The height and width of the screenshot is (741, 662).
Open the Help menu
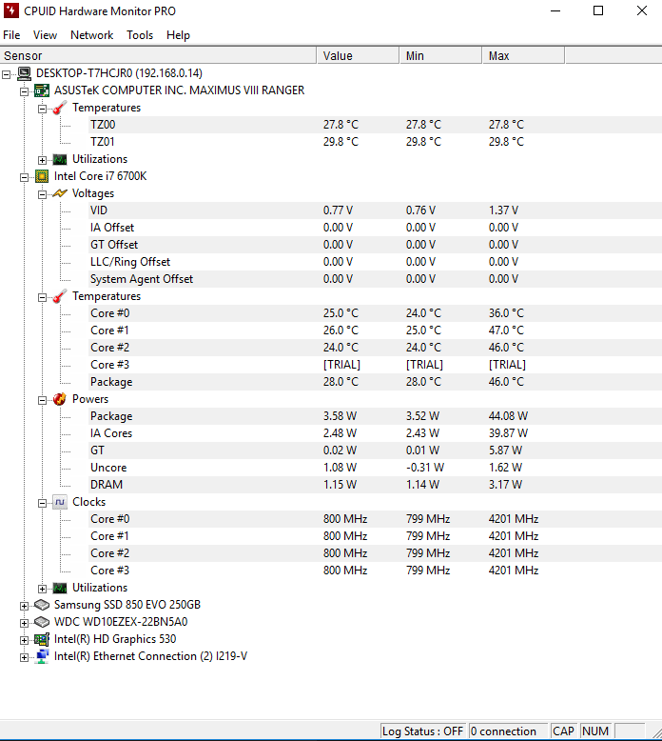(x=178, y=35)
